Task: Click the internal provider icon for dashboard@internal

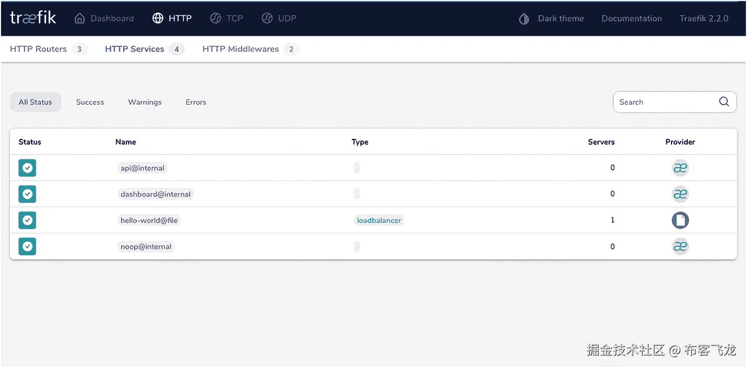Action: [x=680, y=194]
